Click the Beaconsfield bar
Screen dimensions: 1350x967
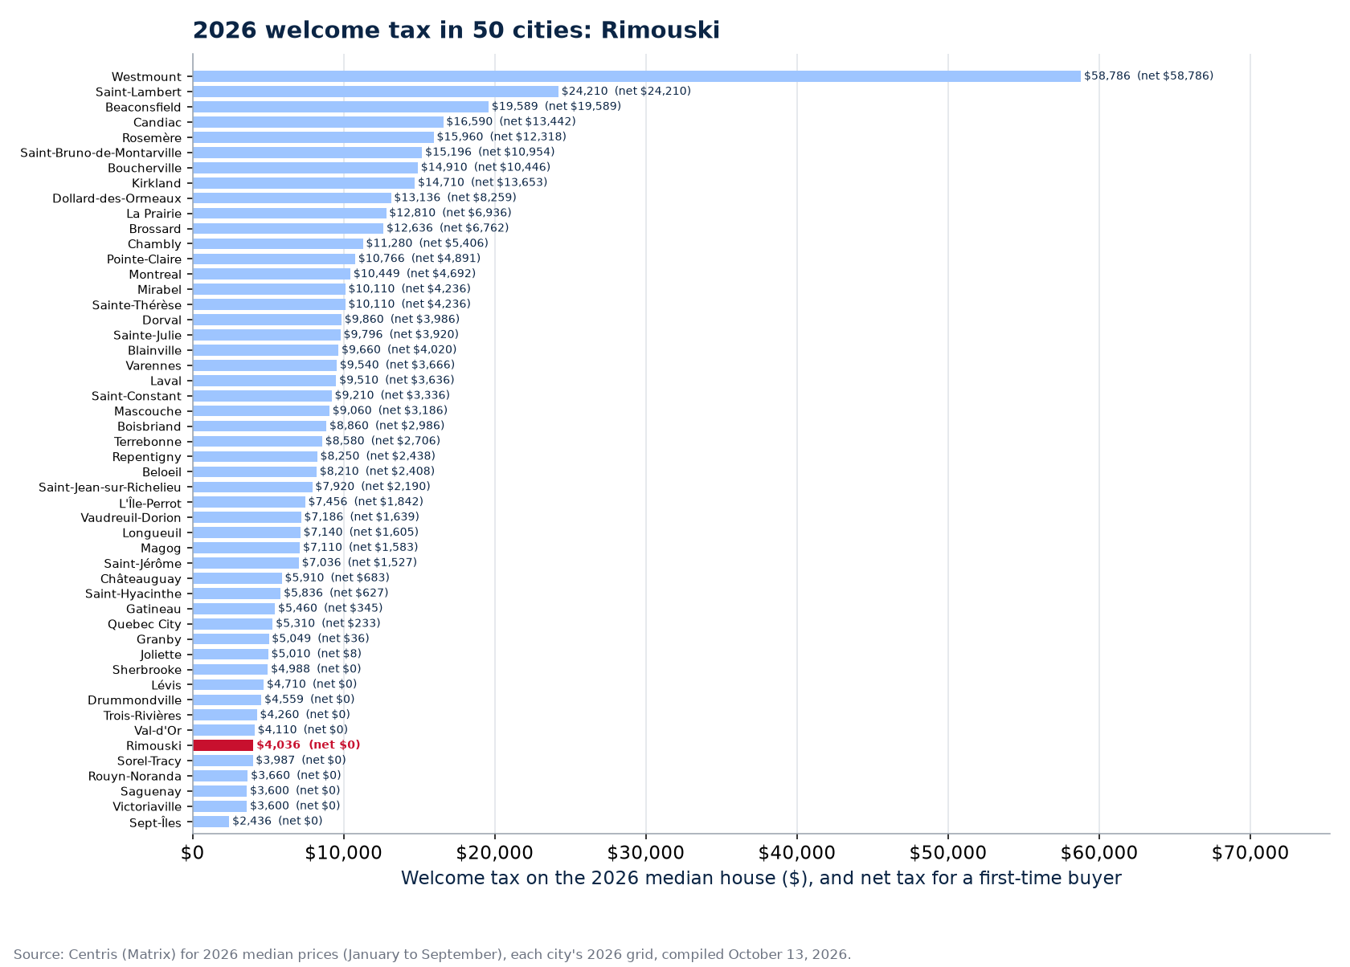(341, 107)
